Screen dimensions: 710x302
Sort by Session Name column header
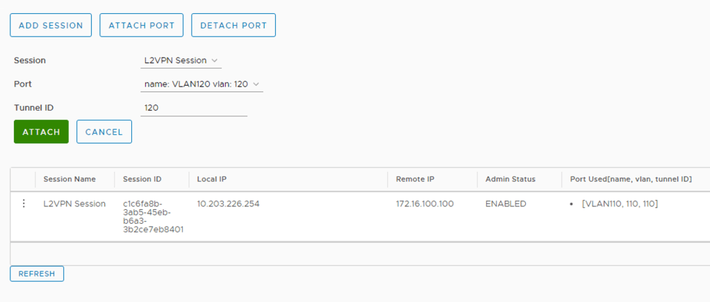69,179
